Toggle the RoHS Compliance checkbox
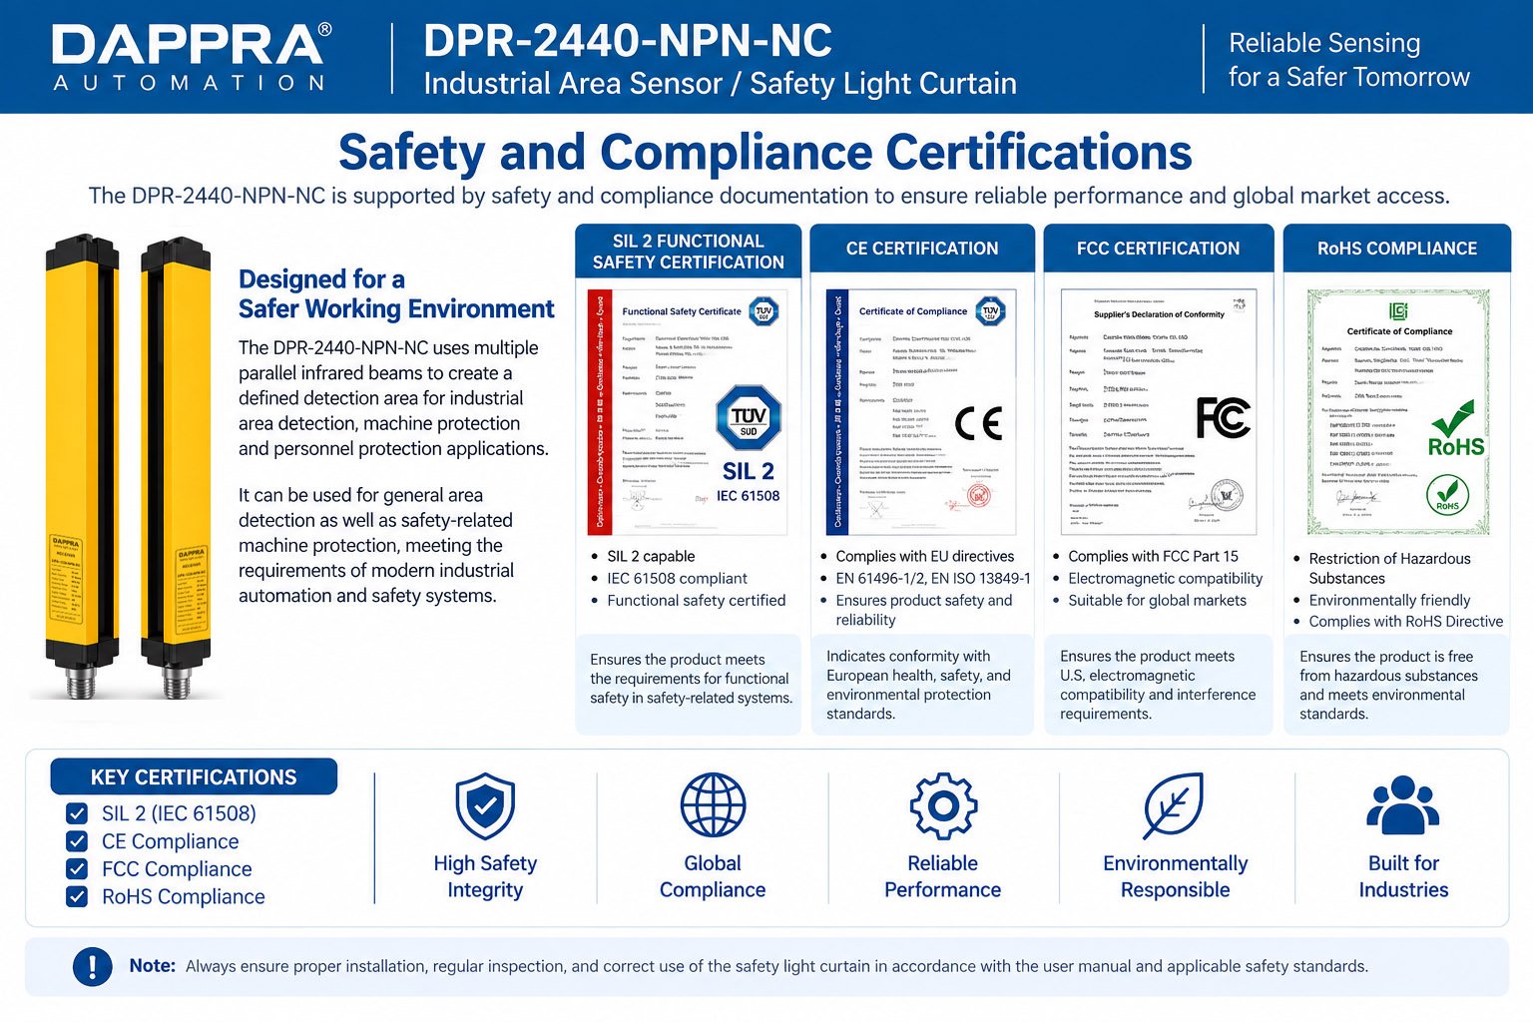The image size is (1533, 1022). coord(77,896)
